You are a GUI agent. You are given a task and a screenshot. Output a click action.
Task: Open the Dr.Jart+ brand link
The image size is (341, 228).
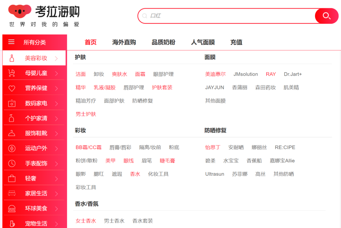293,74
